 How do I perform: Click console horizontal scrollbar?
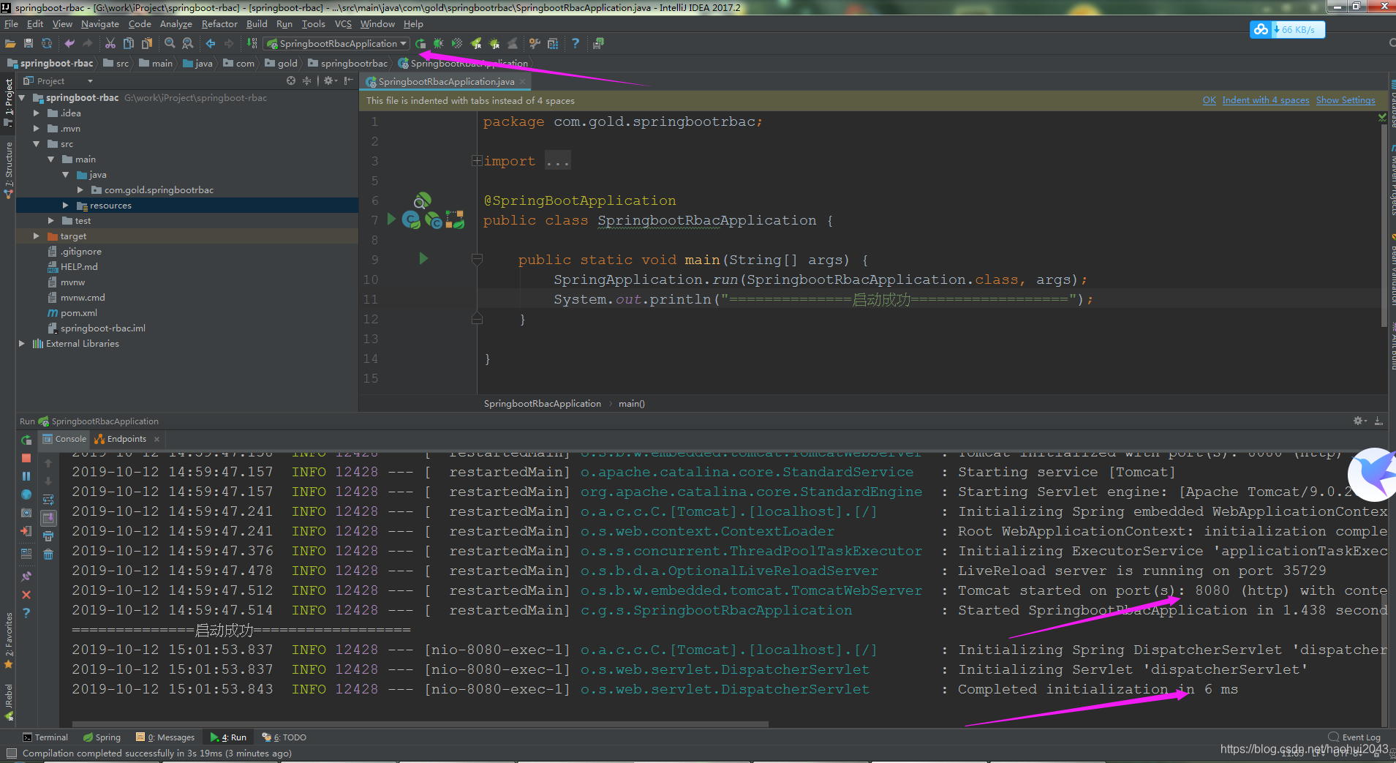[x=420, y=724]
